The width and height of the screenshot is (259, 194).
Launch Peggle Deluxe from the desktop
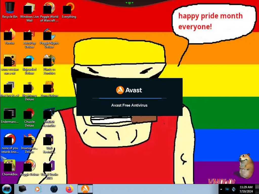coord(29,168)
